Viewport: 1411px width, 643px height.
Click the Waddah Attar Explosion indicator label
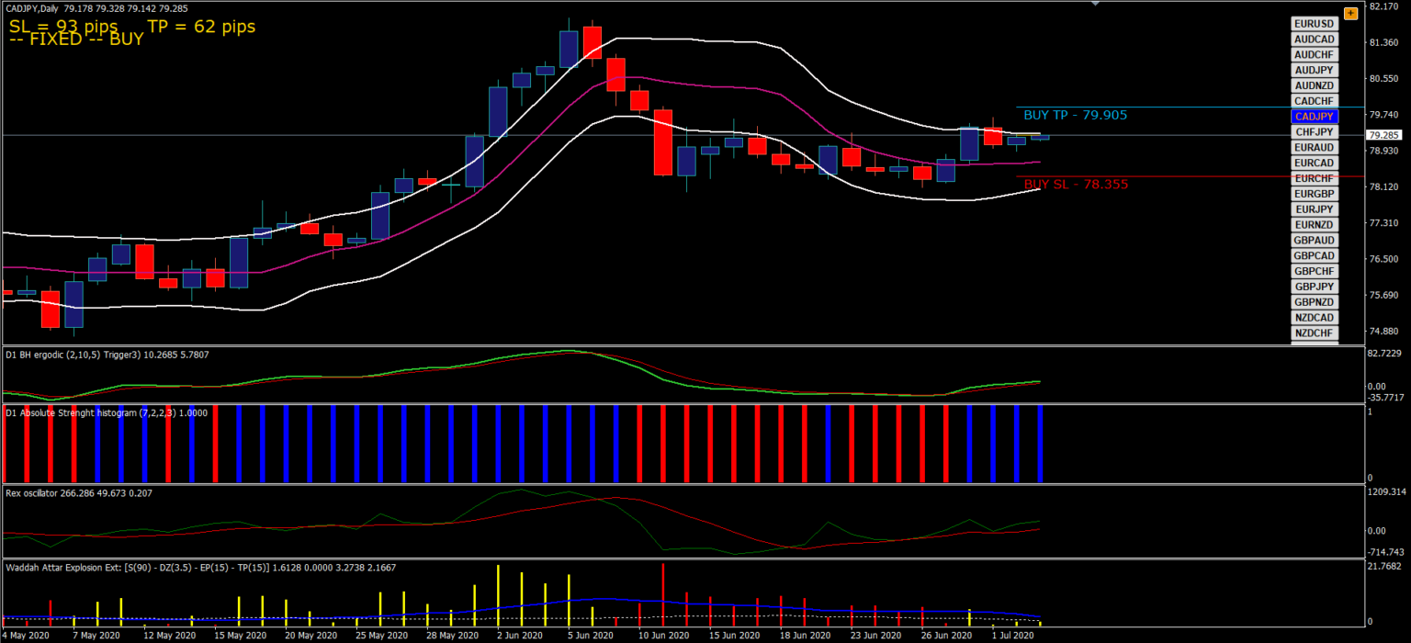click(x=200, y=568)
